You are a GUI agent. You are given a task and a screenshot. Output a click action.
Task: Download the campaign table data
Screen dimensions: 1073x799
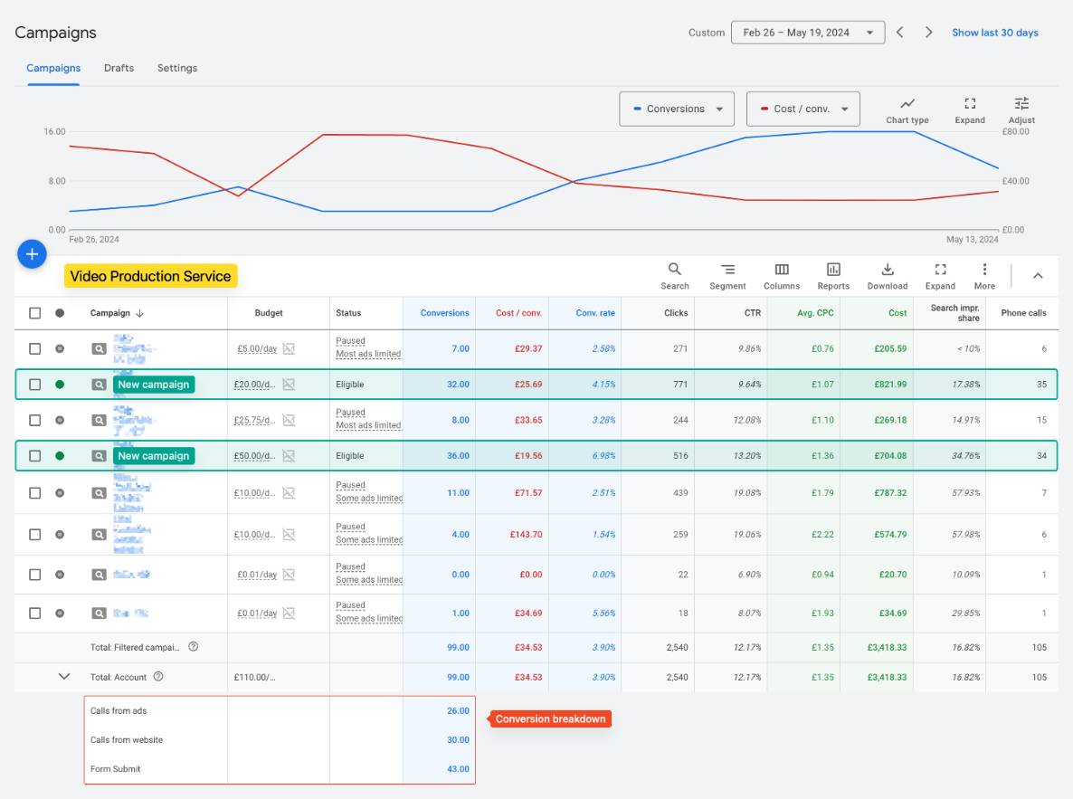click(887, 276)
